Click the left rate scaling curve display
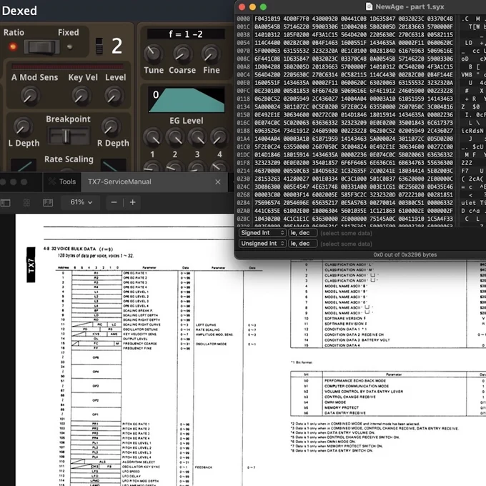This screenshot has height=486, width=486. pos(25,165)
